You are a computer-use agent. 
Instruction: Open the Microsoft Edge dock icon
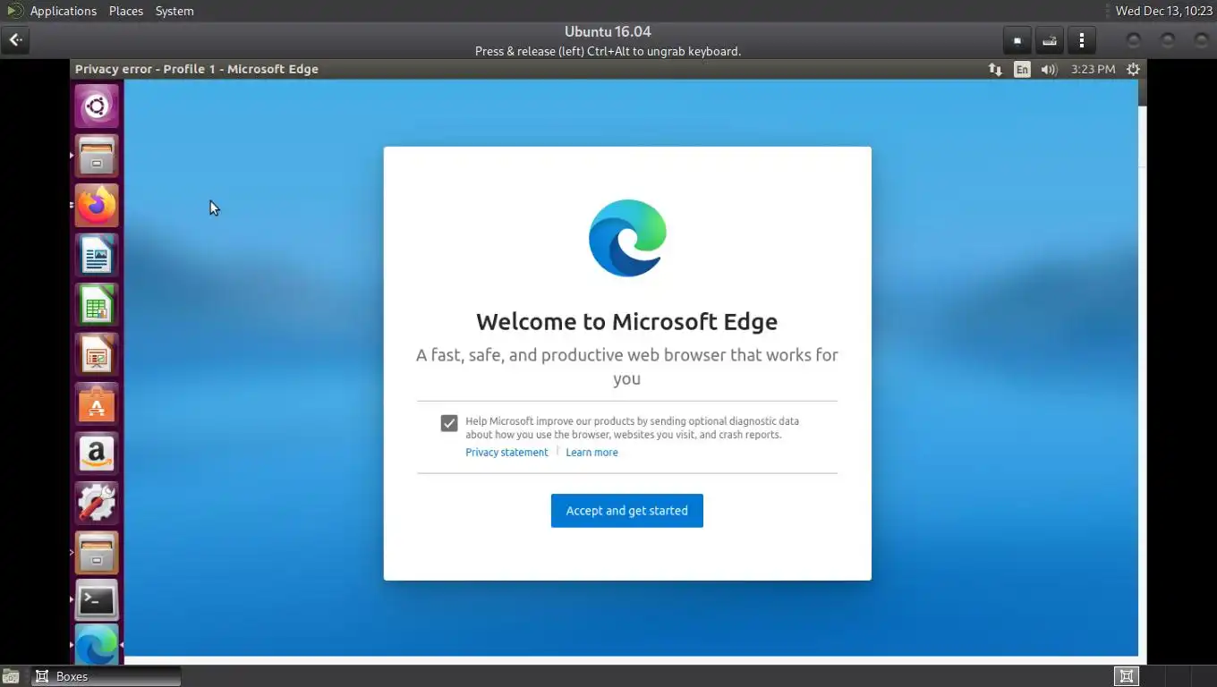tap(97, 646)
